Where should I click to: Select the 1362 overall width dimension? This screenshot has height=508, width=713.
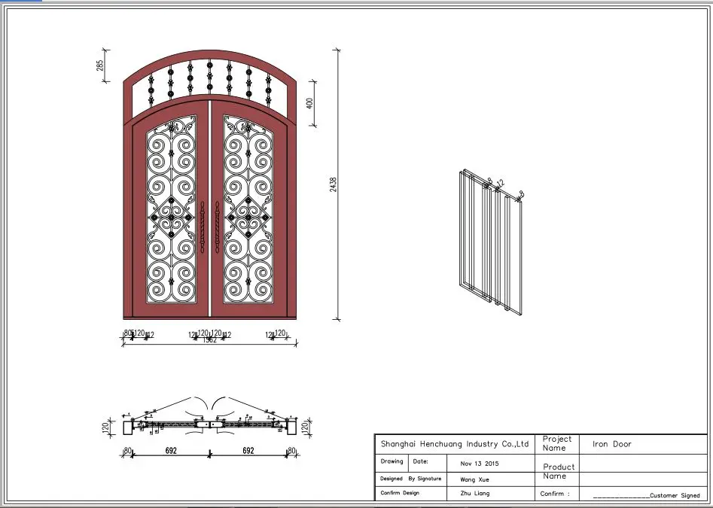[209, 340]
